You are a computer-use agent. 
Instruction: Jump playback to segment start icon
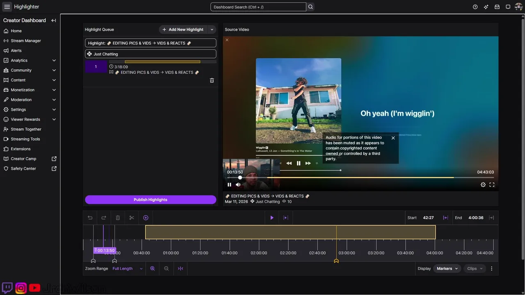click(x=286, y=218)
